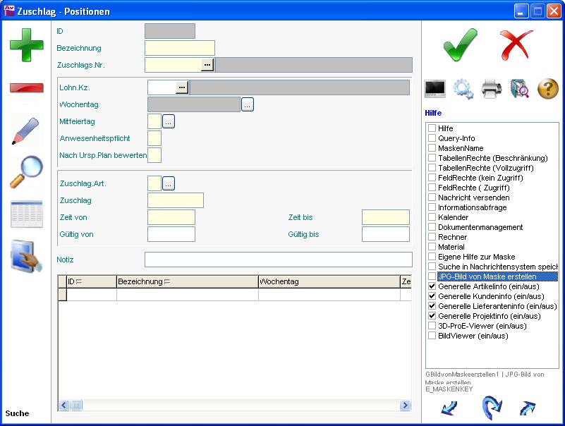Image resolution: width=565 pixels, height=426 pixels.
Task: Open the printer icon
Action: (491, 89)
